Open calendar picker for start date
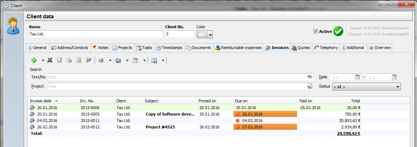The height and width of the screenshot is (147, 417). pos(357,77)
